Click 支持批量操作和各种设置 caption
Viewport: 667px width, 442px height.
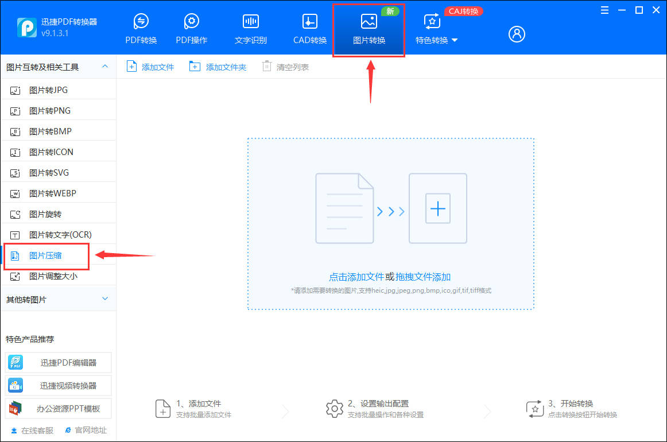click(x=385, y=415)
